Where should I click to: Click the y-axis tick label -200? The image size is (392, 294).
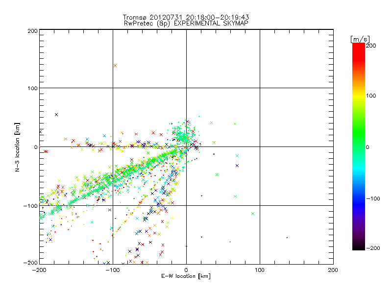pos(30,263)
